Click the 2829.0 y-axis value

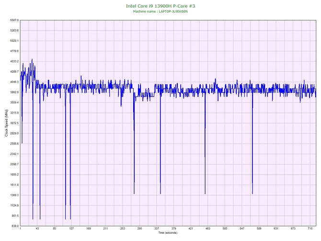[14, 134]
